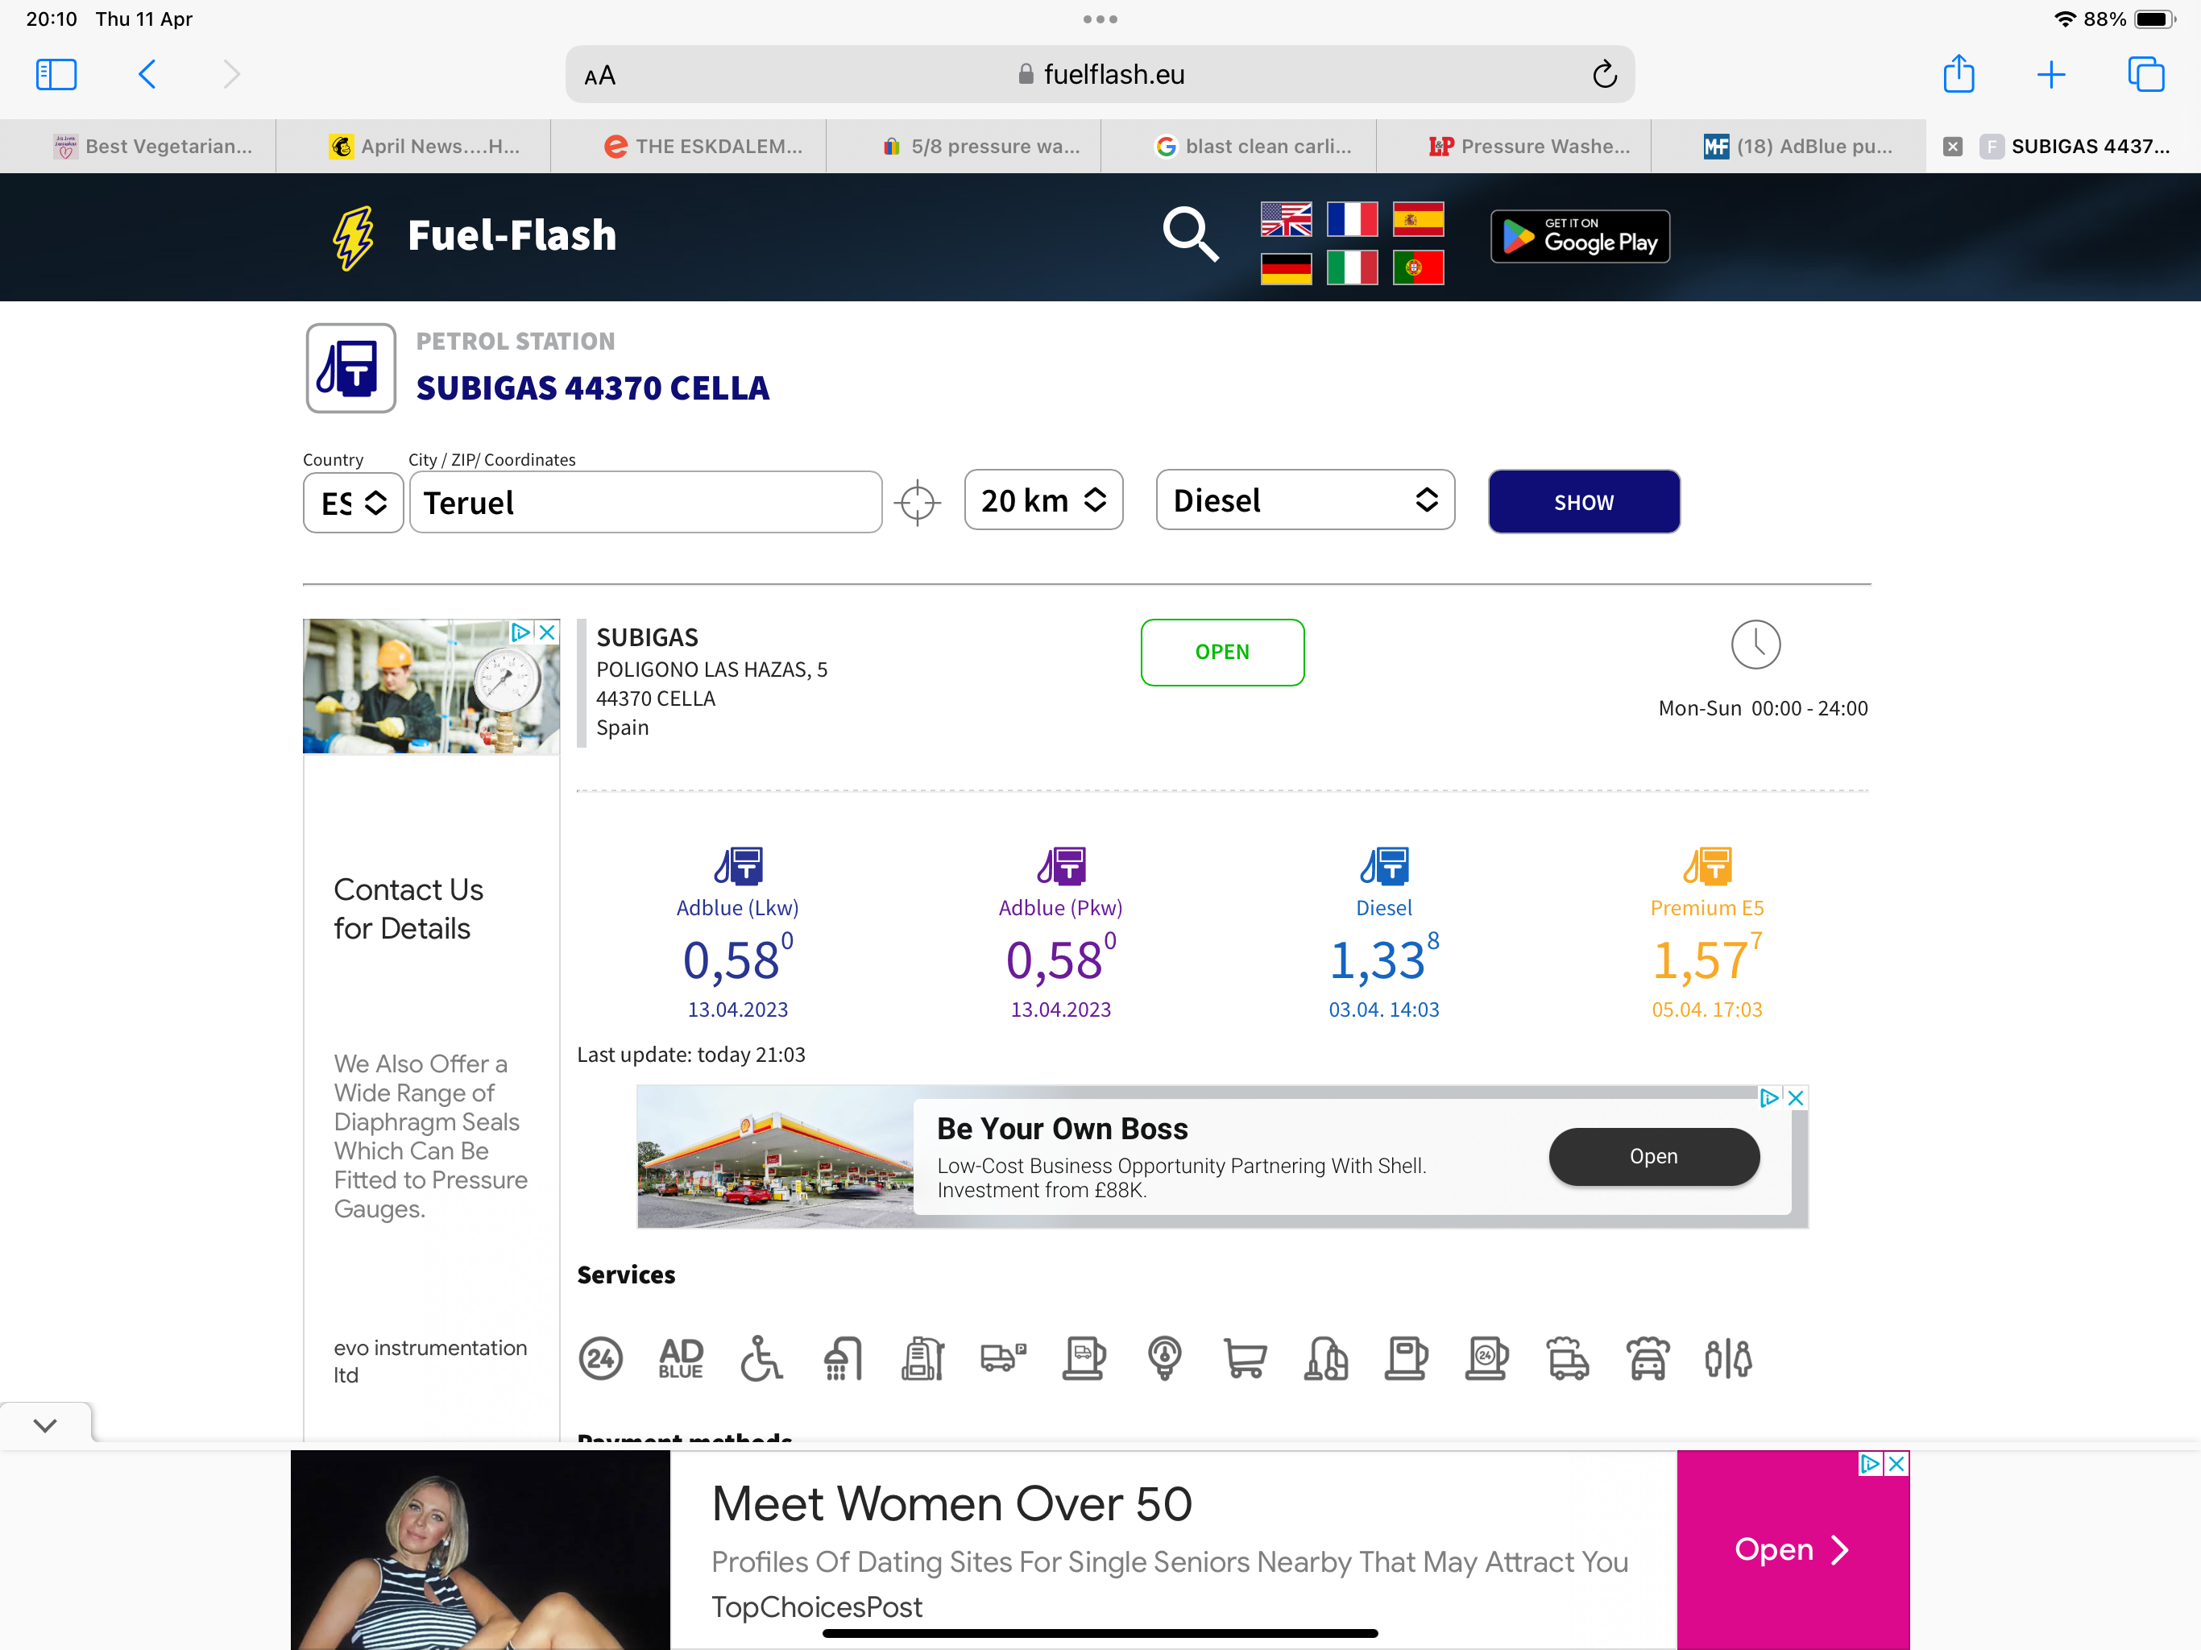Image resolution: width=2201 pixels, height=1650 pixels.
Task: Switch language using the Italian flag
Action: [x=1351, y=269]
